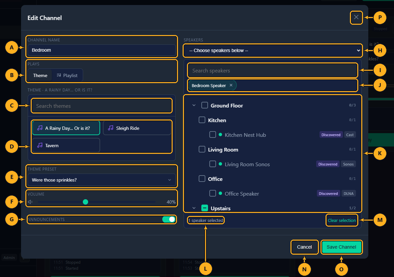Screen dimensions: 394x277
Task: Switch Plays mode to Playlist
Action: coord(67,75)
